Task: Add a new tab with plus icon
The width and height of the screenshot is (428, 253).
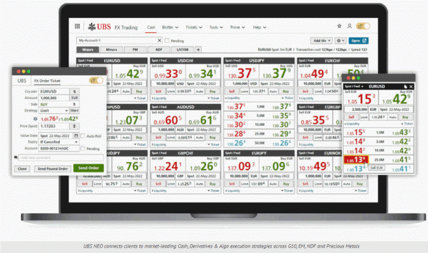Action: (x=198, y=50)
